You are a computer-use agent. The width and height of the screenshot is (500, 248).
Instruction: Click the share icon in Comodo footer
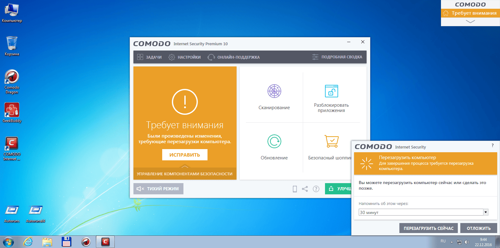tap(305, 189)
